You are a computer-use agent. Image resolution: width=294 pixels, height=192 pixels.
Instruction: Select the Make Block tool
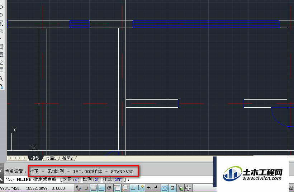point(1,31)
